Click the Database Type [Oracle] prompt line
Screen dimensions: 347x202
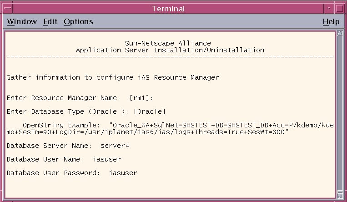(86, 111)
